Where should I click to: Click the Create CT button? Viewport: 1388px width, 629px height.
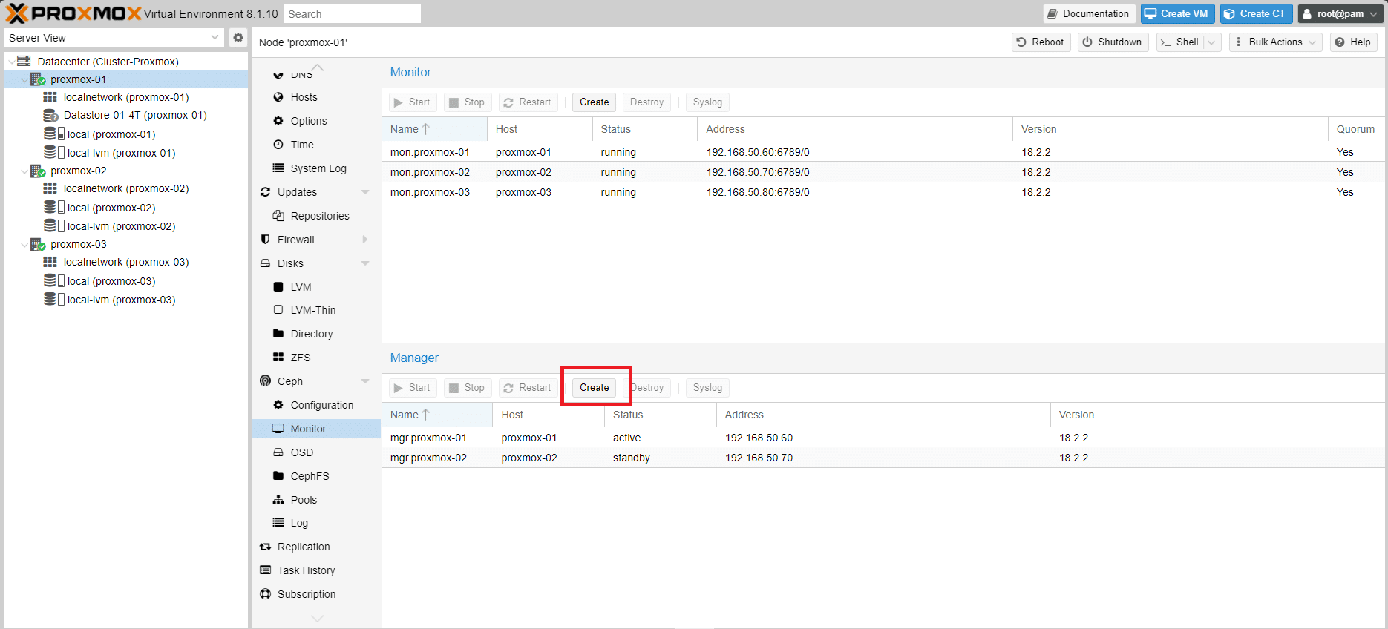pyautogui.click(x=1257, y=13)
